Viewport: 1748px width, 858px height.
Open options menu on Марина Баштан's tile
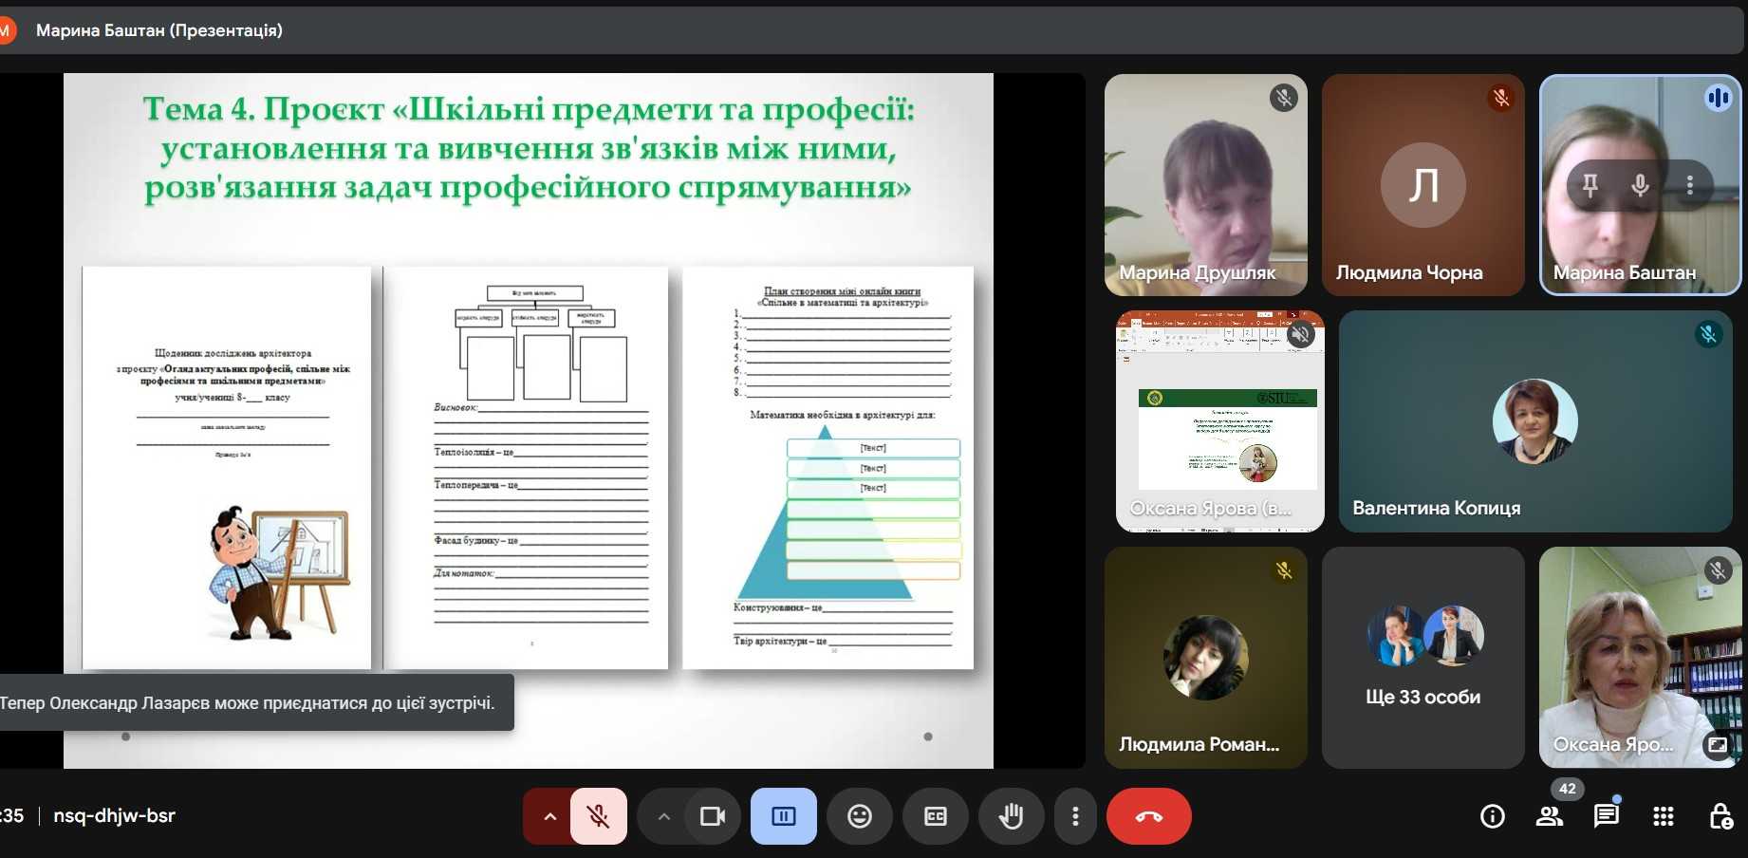(1689, 185)
